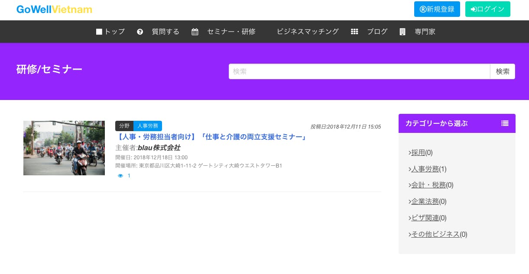Focus the 検索 search input field

click(x=359, y=71)
